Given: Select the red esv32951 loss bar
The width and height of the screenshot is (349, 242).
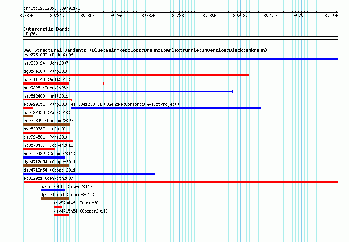Looking at the screenshot, I should click(180, 182).
